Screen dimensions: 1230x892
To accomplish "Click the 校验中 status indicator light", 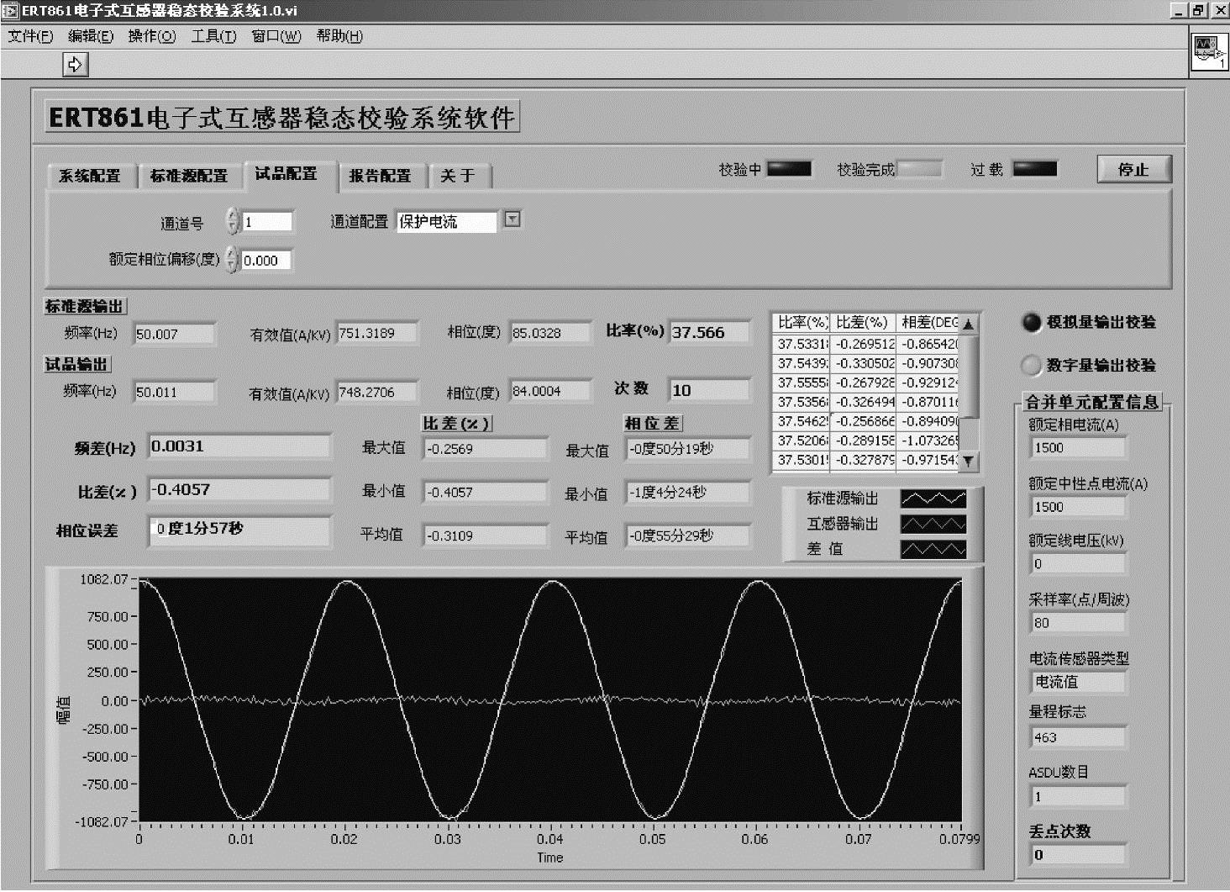I will 789,169.
